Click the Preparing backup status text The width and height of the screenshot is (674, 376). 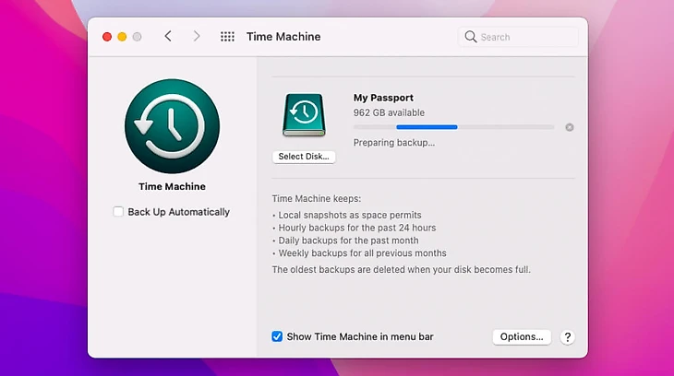pyautogui.click(x=394, y=143)
